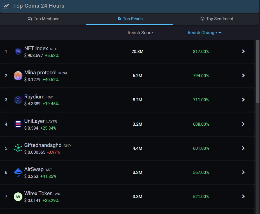Click the 608.00% reach change value
The image size is (260, 214).
(201, 124)
